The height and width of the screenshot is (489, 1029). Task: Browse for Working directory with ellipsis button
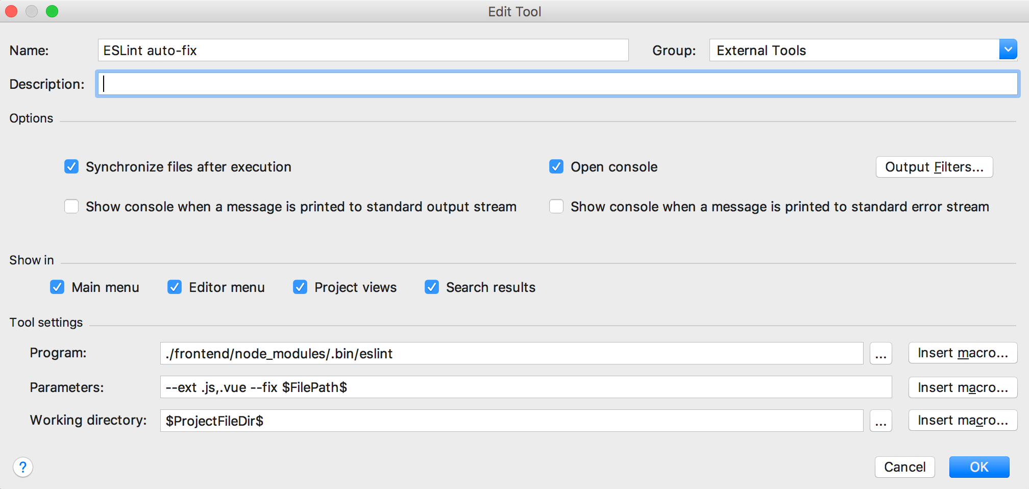click(880, 421)
